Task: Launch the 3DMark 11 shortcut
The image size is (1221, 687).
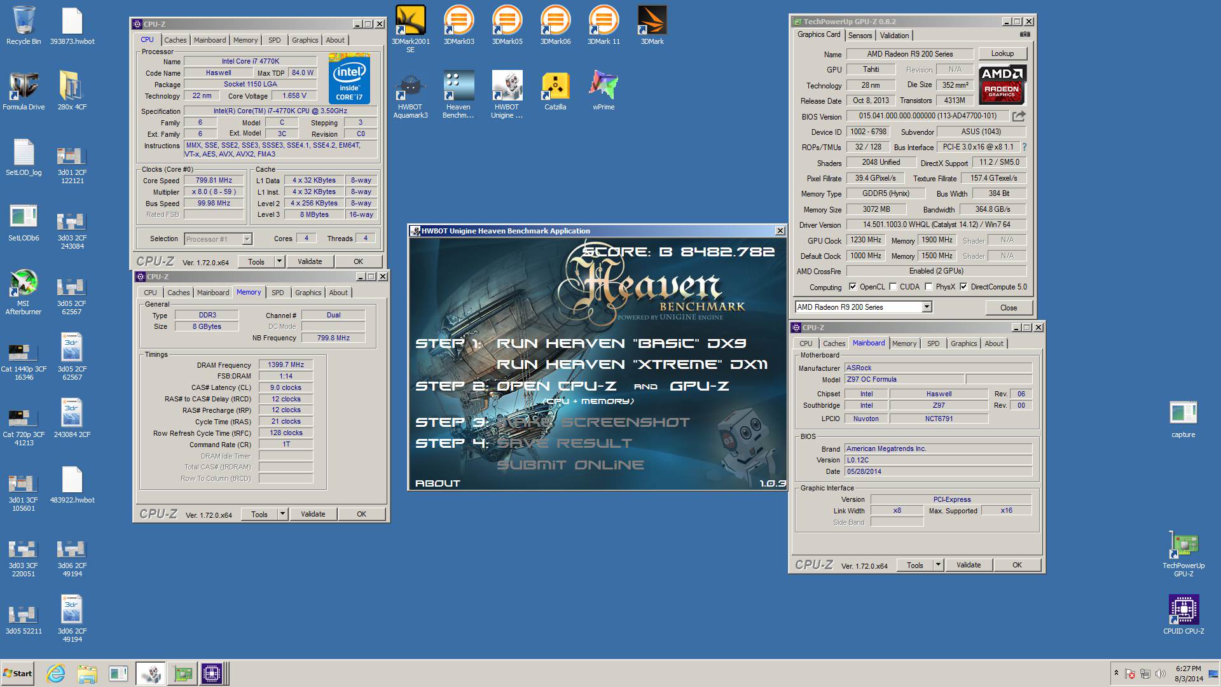Action: coord(604,25)
